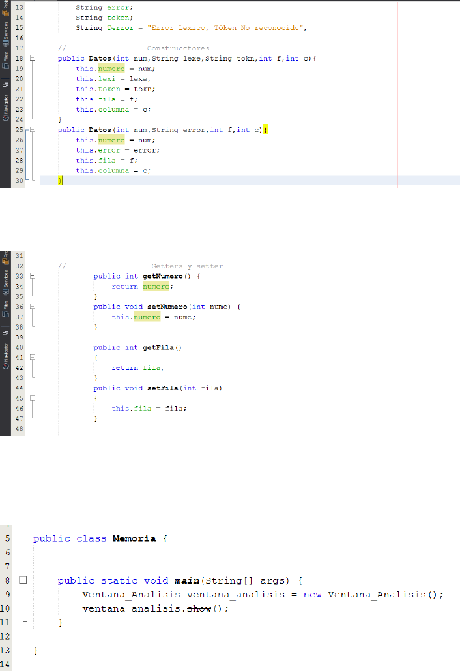Image resolution: width=460 pixels, height=671 pixels.
Task: Open Navigator tab beside lines 13-30 editor
Action: point(6,108)
